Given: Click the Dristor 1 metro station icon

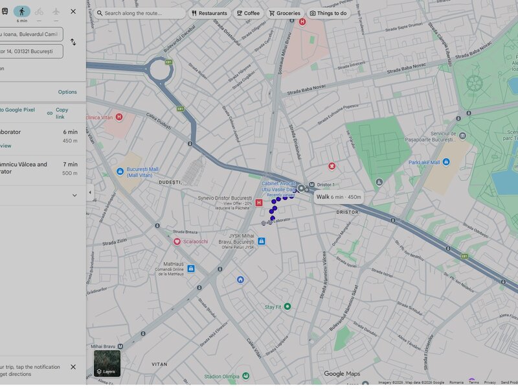Looking at the screenshot, I should coord(311,185).
